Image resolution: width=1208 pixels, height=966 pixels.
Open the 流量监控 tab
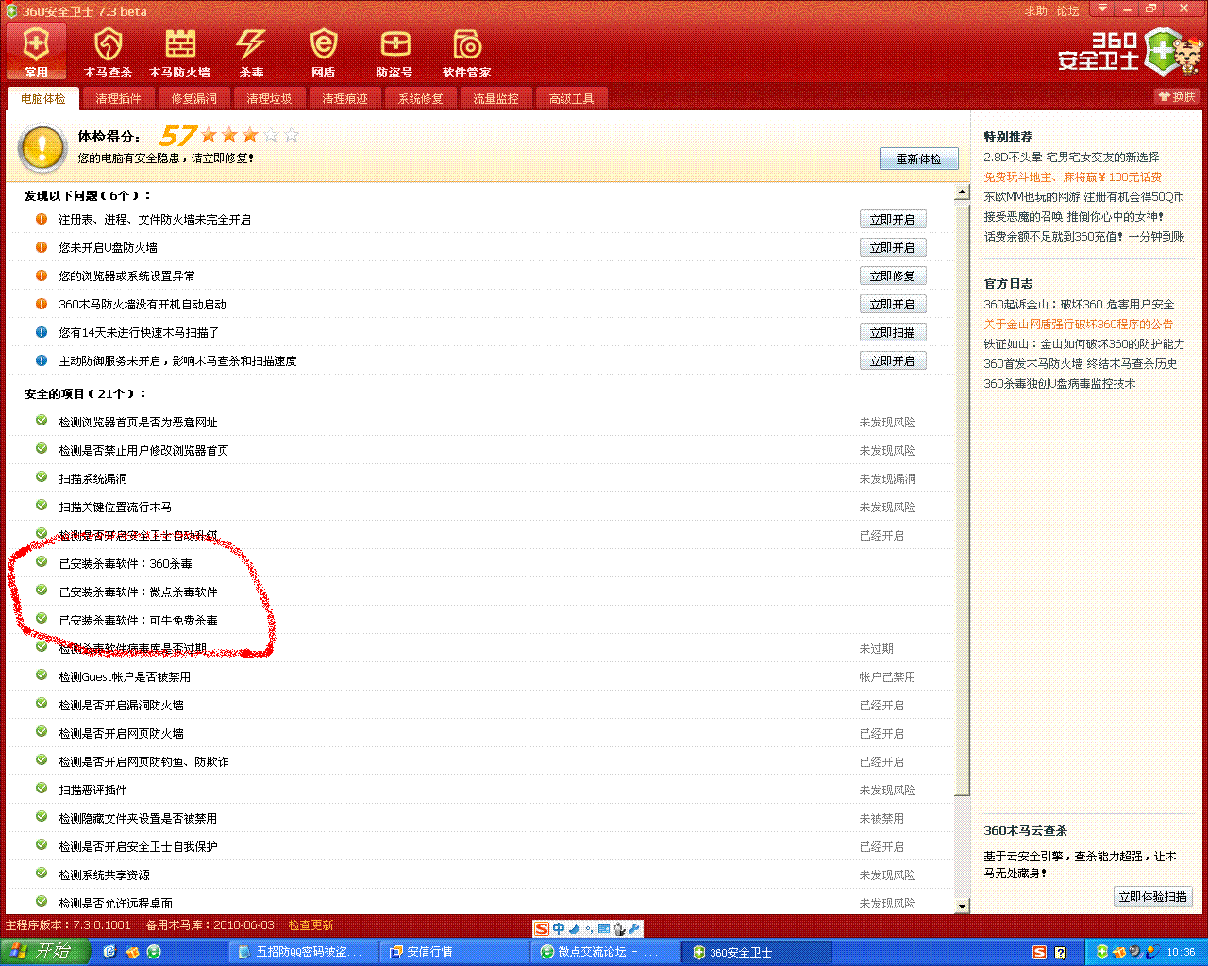(495, 99)
